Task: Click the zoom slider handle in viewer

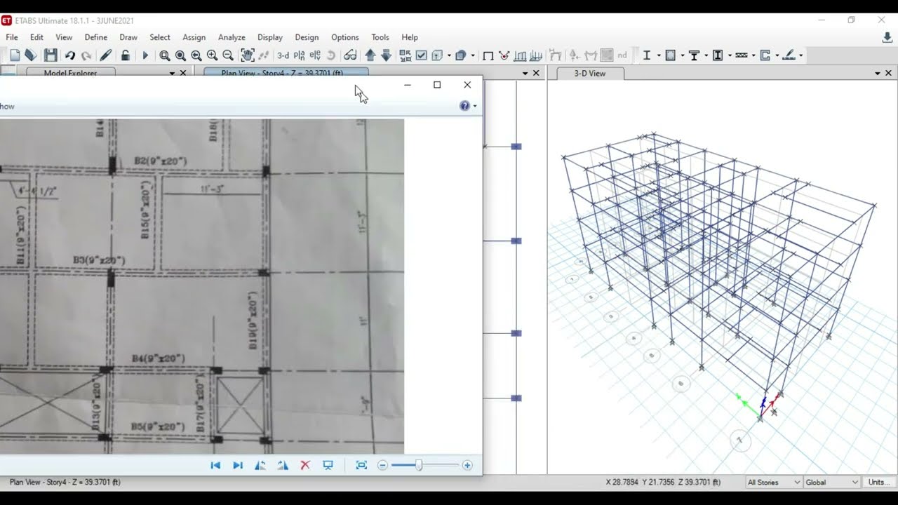Action: pyautogui.click(x=419, y=465)
